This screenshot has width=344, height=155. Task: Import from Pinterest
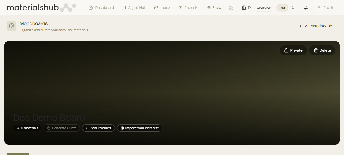click(140, 128)
